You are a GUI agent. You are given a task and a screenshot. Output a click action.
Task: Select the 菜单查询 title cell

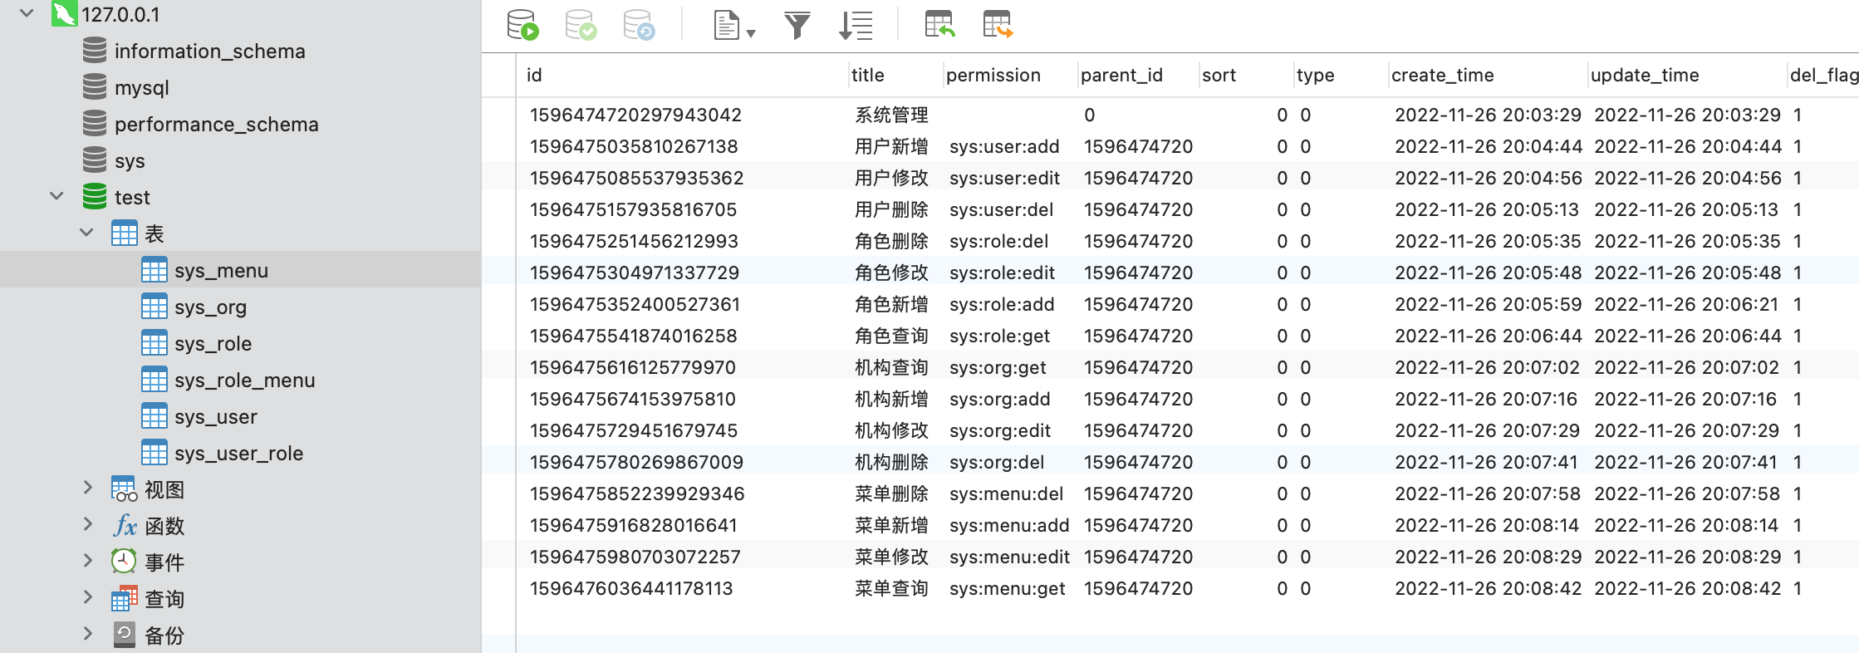point(891,588)
